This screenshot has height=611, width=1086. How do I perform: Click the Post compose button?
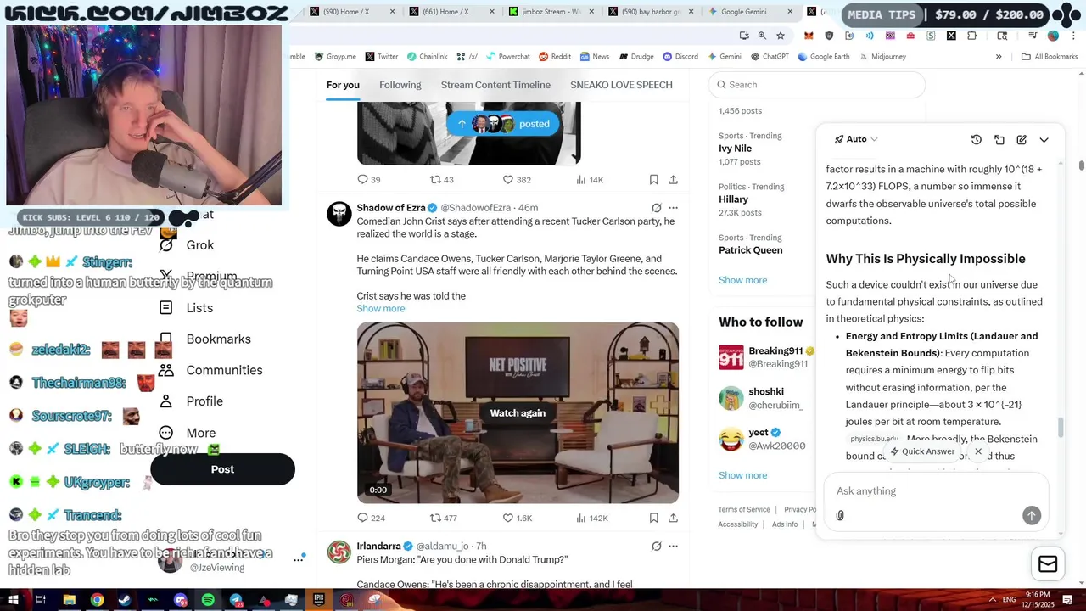(222, 469)
